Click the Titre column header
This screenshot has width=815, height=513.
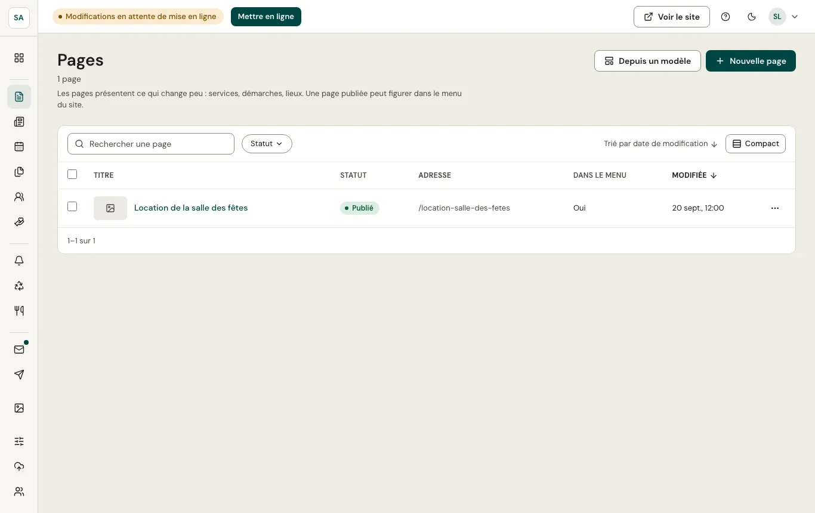point(104,175)
